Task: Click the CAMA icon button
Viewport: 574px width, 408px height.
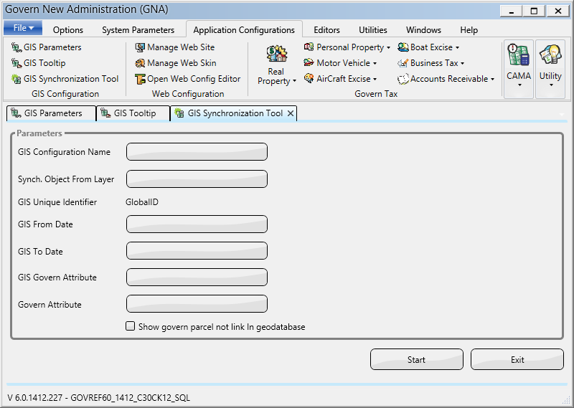Action: pos(519,57)
